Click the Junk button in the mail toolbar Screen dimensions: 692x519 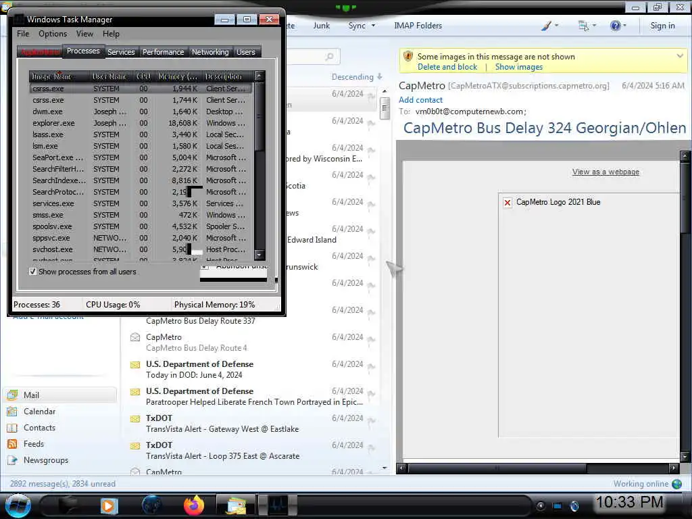[321, 26]
